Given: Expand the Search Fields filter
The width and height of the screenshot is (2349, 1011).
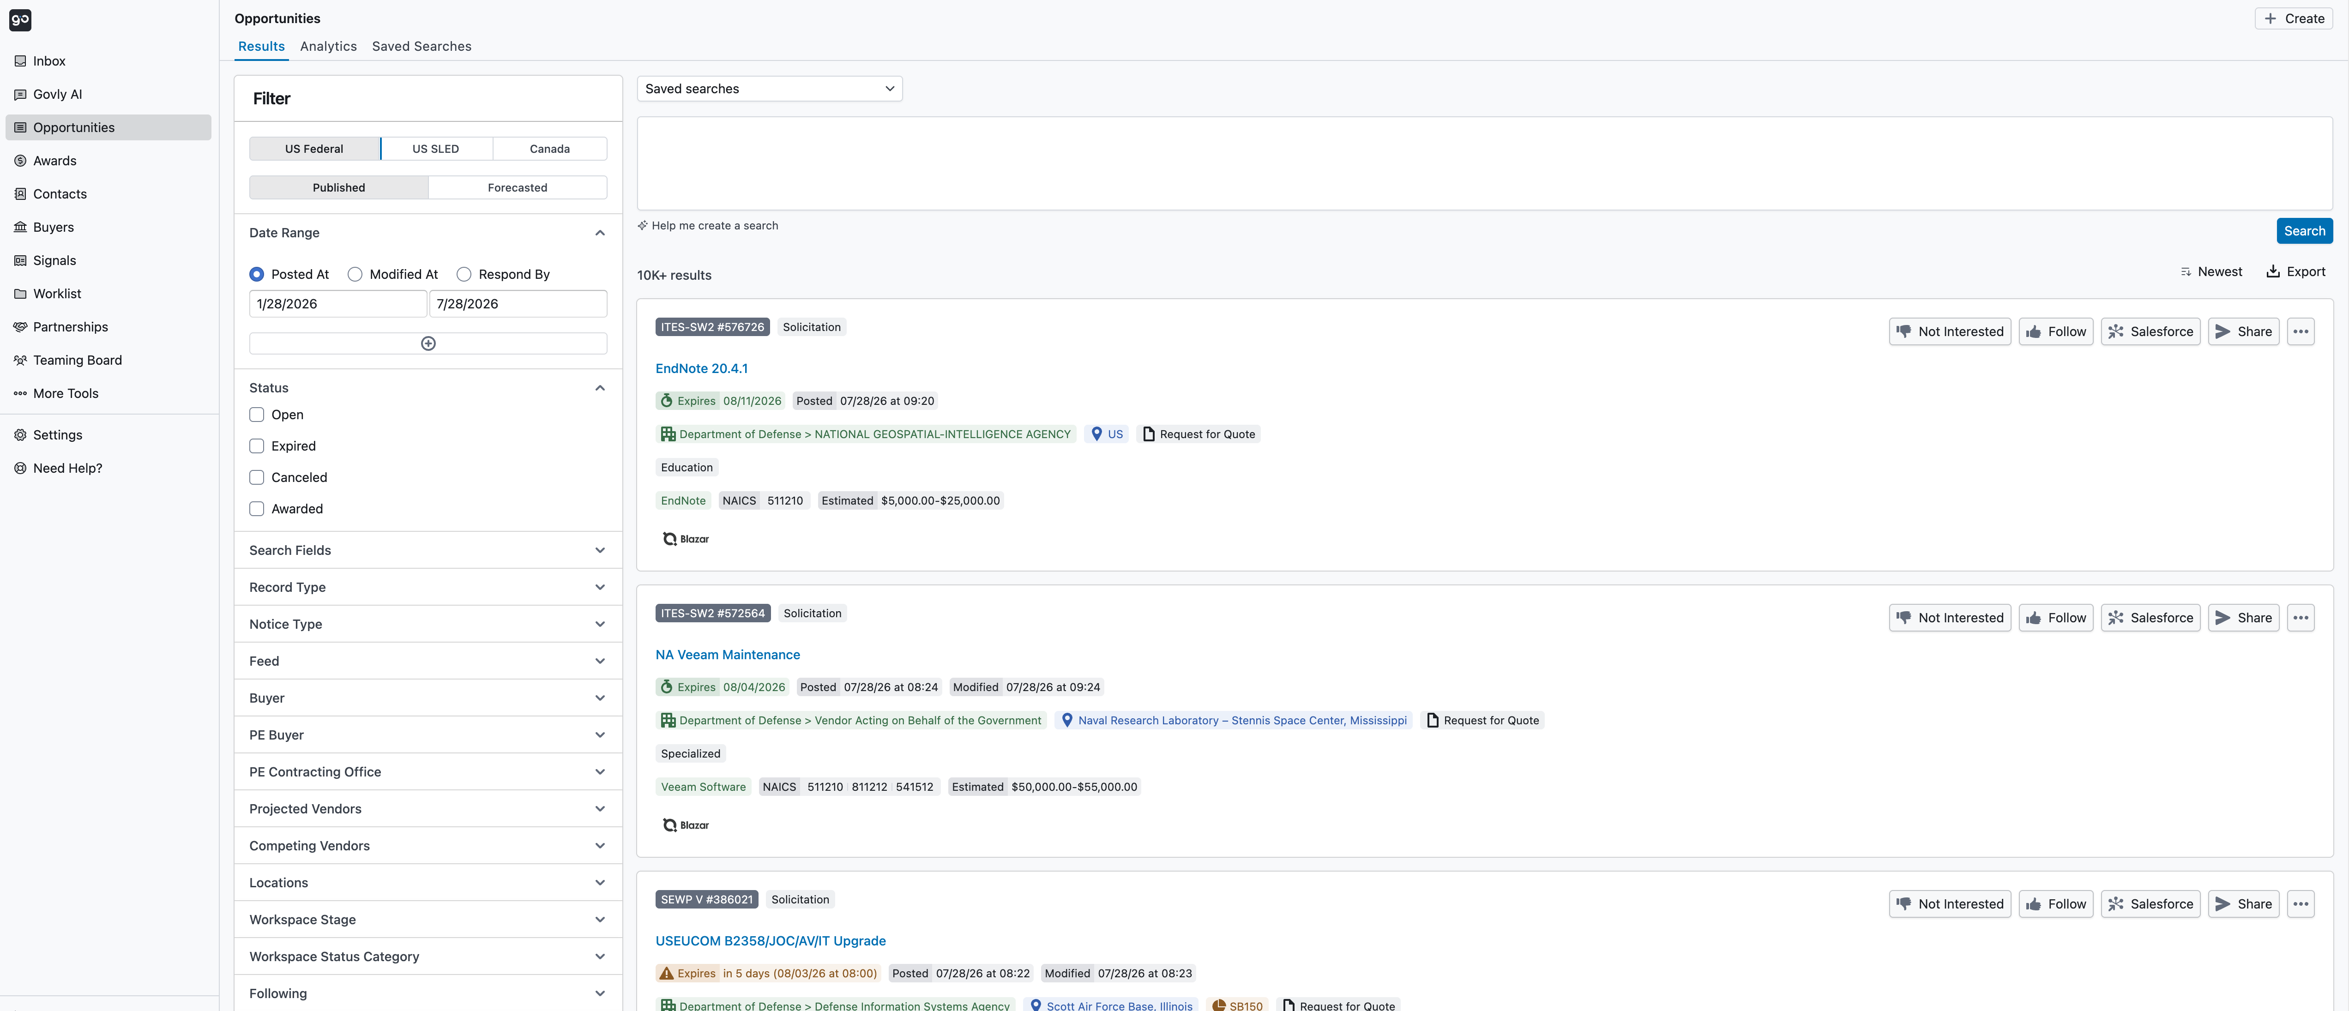Looking at the screenshot, I should coord(428,551).
